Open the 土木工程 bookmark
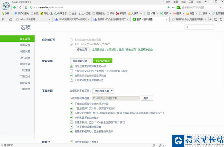Image resolution: width=224 pixels, height=147 pixels. coord(84,13)
